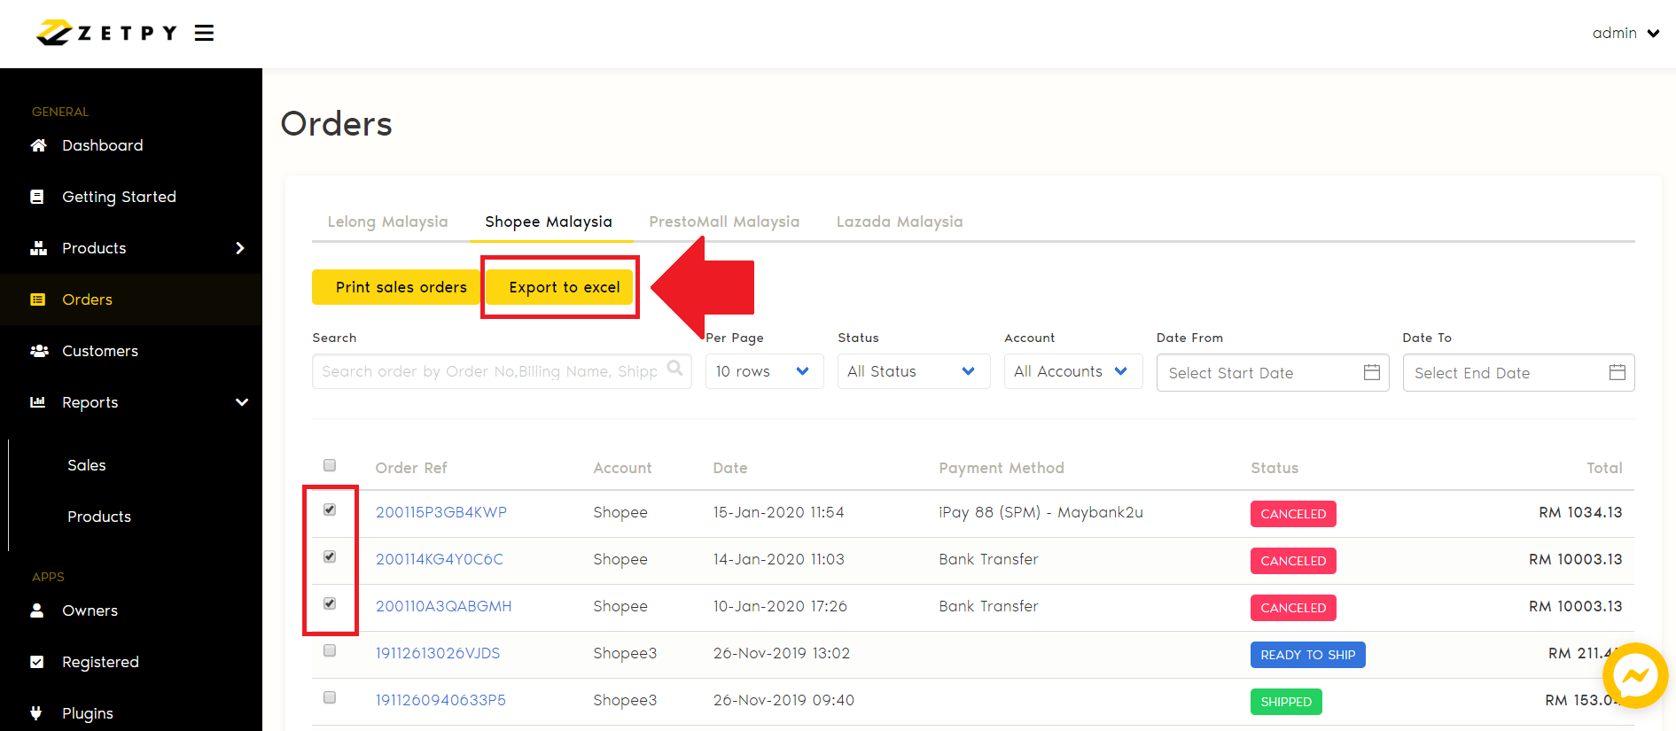Screen dimensions: 1676x731
Task: Open the Messenger chat bubble
Action: (x=1634, y=676)
